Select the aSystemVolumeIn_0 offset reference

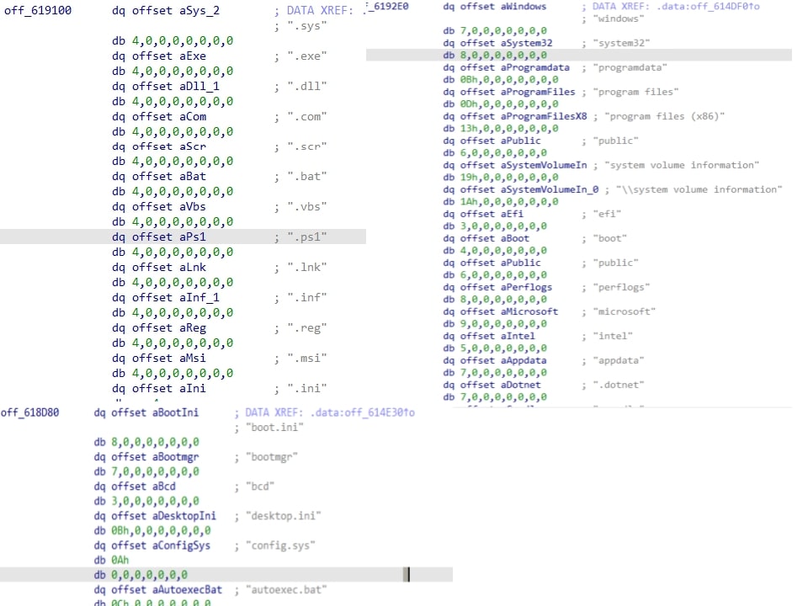click(x=546, y=189)
